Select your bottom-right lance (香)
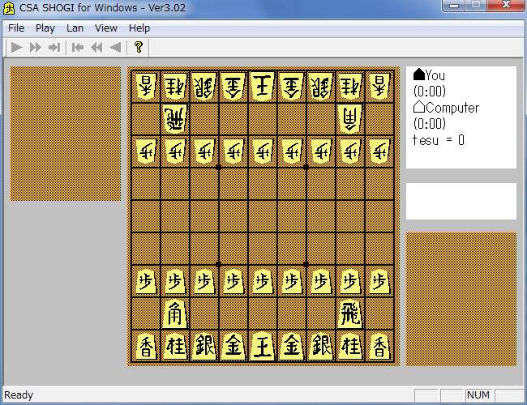Screen dimensions: 527x405 click(379, 346)
